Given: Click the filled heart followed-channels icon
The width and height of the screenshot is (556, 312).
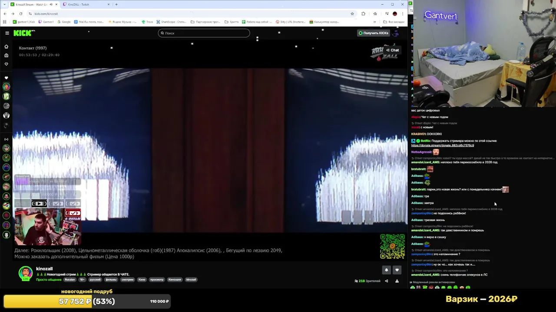Looking at the screenshot, I should click(x=6, y=78).
